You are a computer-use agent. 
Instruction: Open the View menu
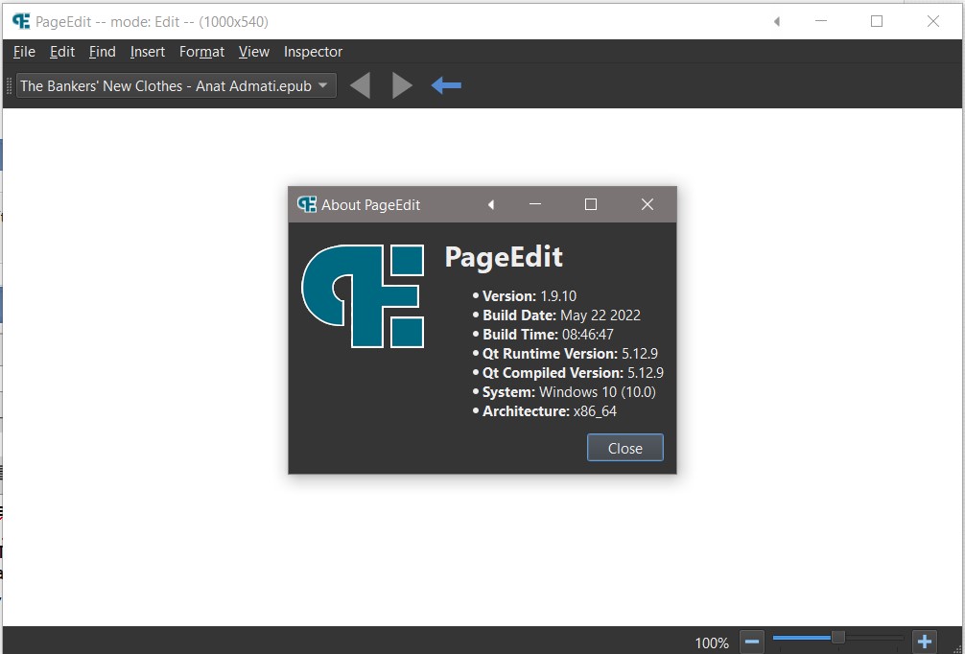[x=254, y=52]
